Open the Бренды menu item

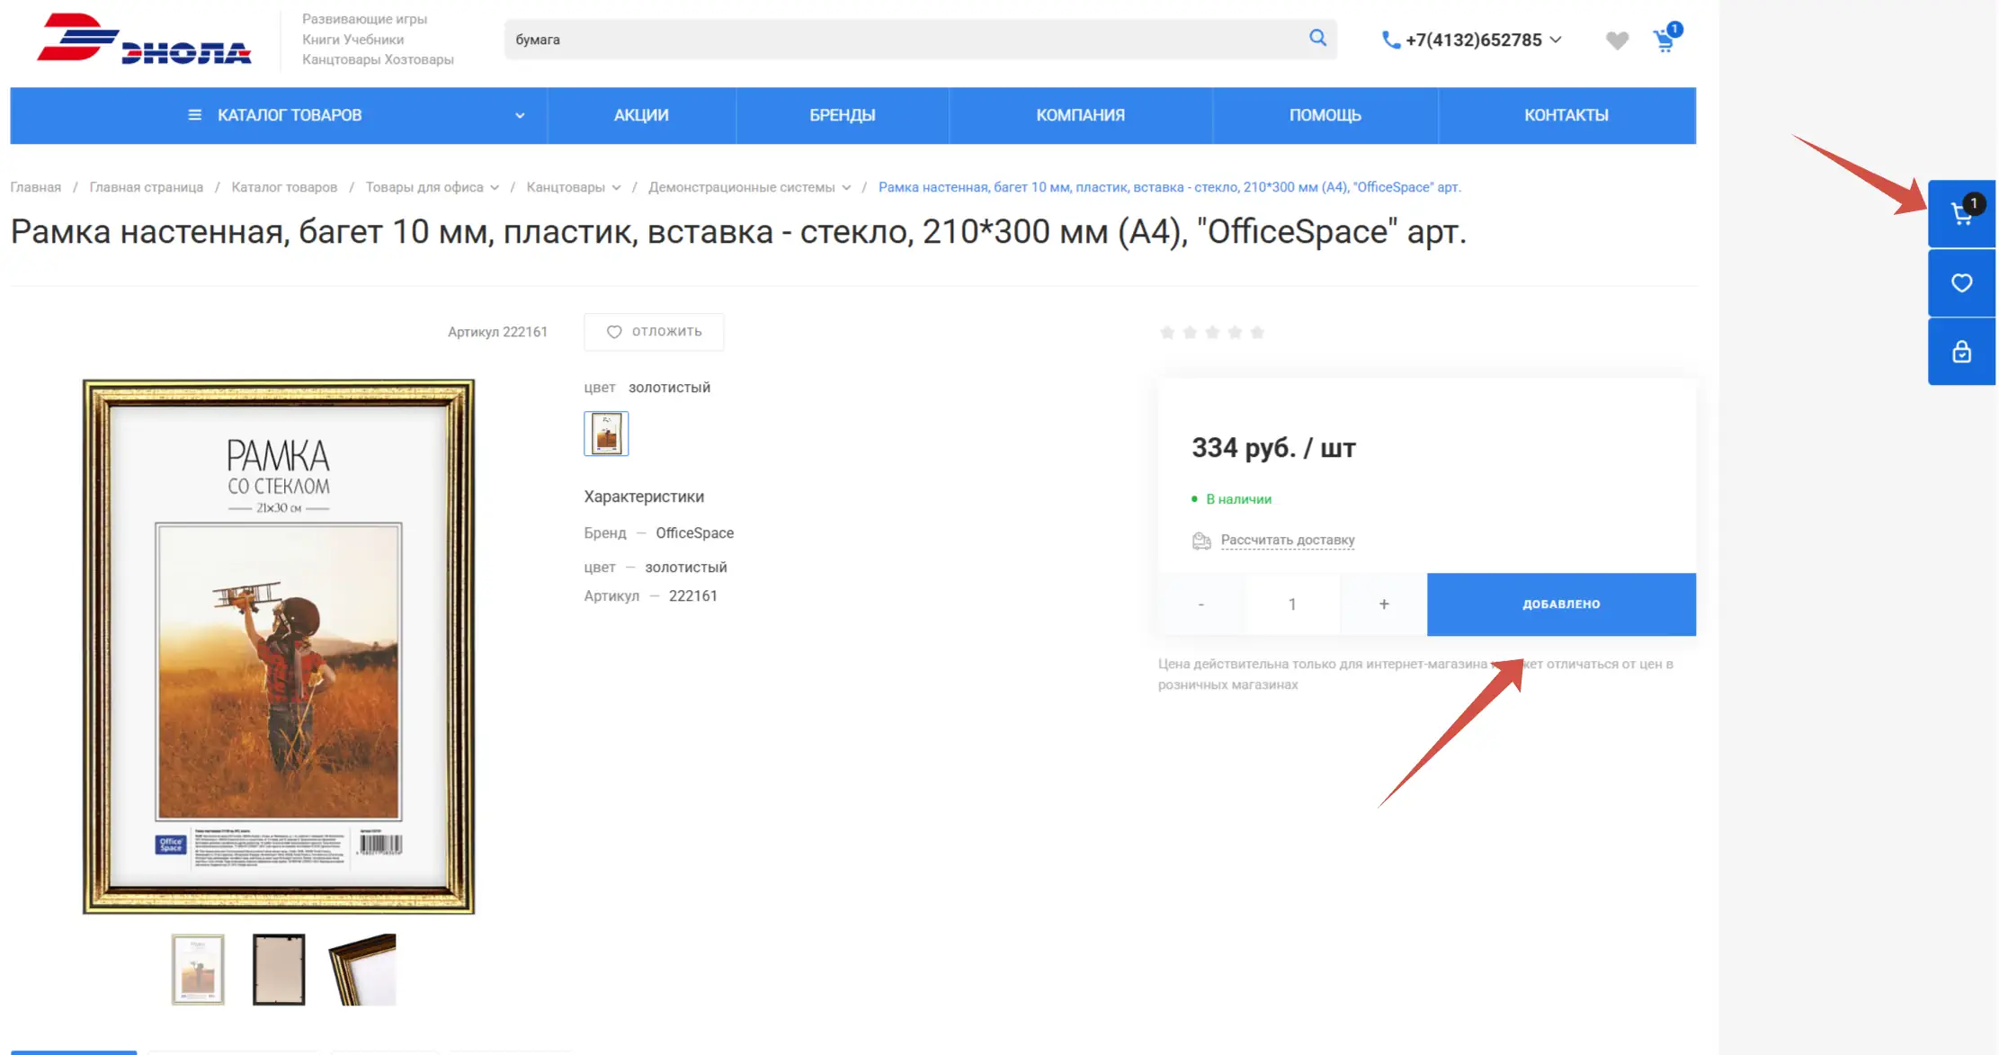pos(842,115)
